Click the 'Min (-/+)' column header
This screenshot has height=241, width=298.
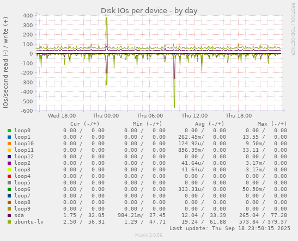click(x=147, y=124)
